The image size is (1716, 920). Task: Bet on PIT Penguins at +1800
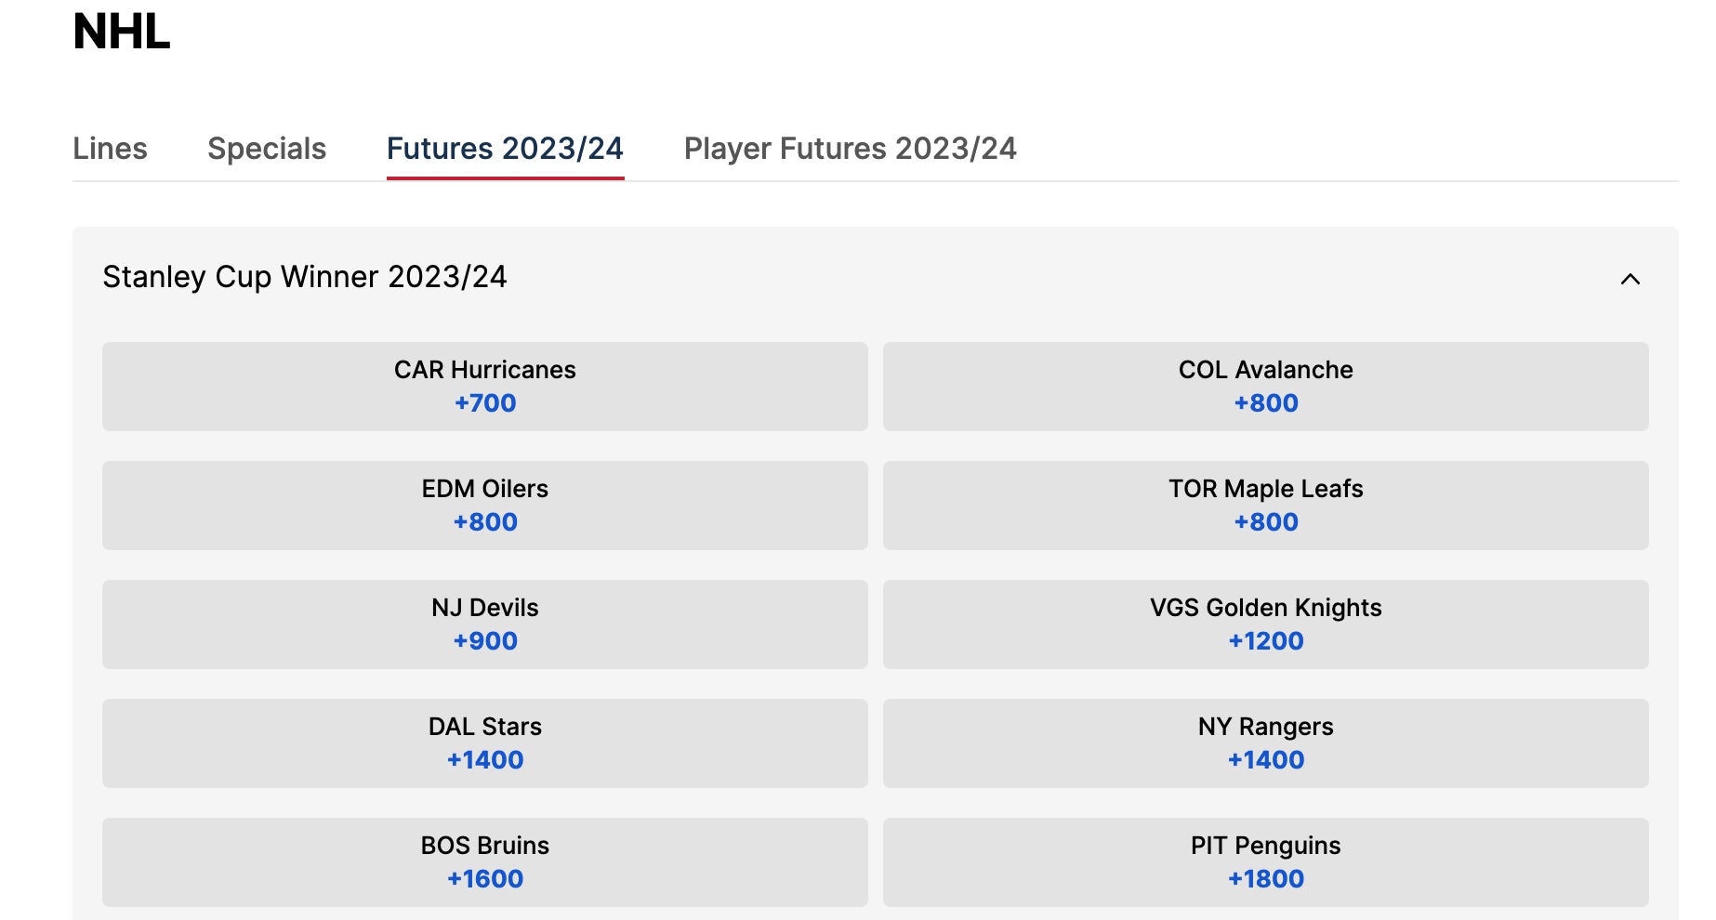coord(1265,861)
